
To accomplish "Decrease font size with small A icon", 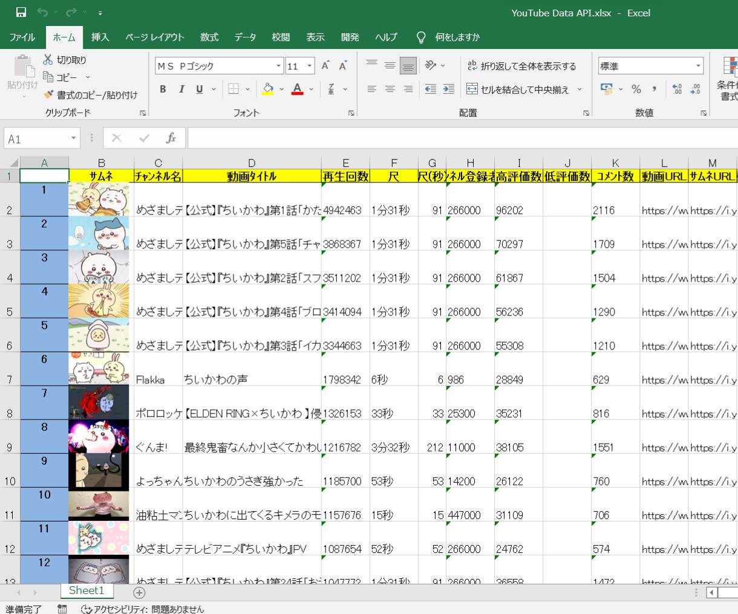I will point(342,65).
